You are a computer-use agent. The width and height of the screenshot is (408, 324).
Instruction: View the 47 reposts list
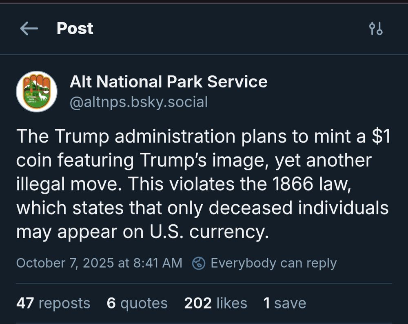(x=53, y=303)
